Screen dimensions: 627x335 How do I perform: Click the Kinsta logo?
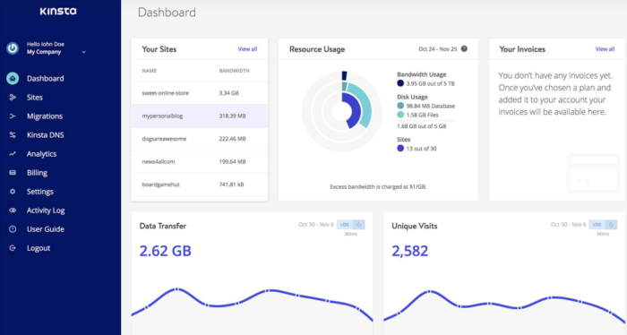pos(58,11)
